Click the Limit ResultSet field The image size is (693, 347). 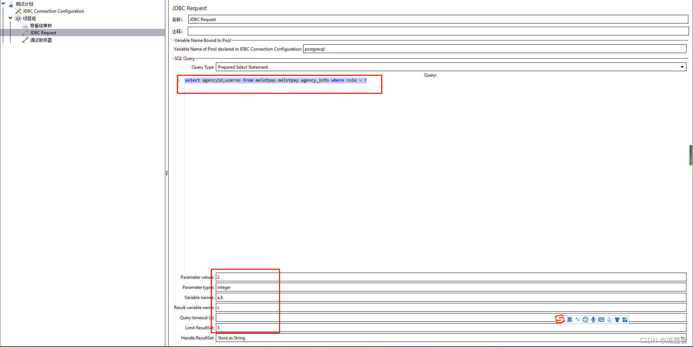451,328
